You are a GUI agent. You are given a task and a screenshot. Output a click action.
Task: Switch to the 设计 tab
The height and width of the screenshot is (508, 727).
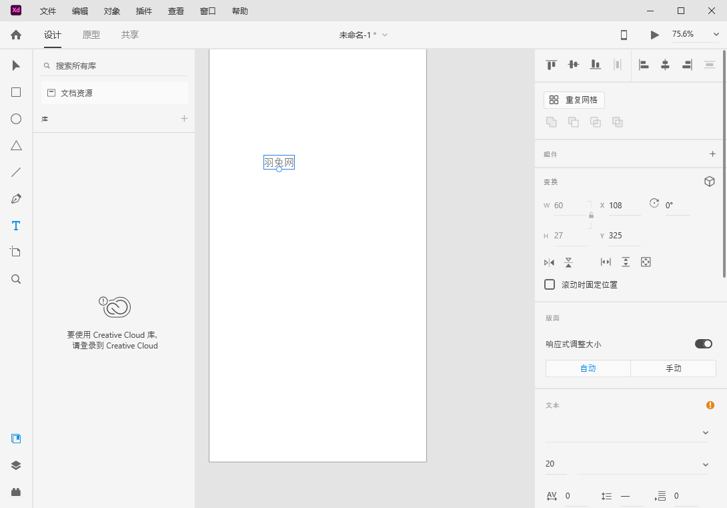click(x=53, y=35)
